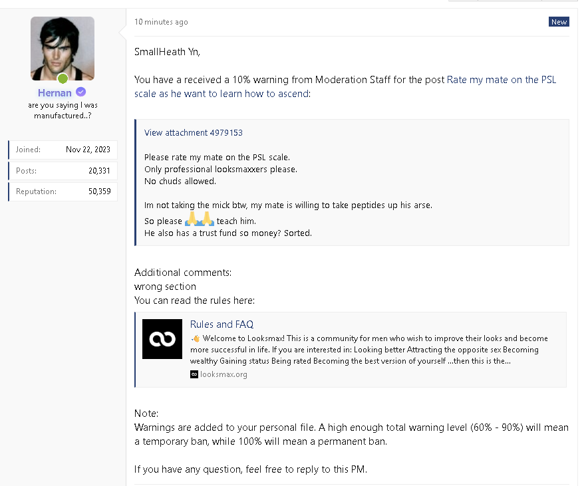Screen dimensions: 586x486
Task: Open the "Rules and FAQ" title link
Action: point(221,324)
